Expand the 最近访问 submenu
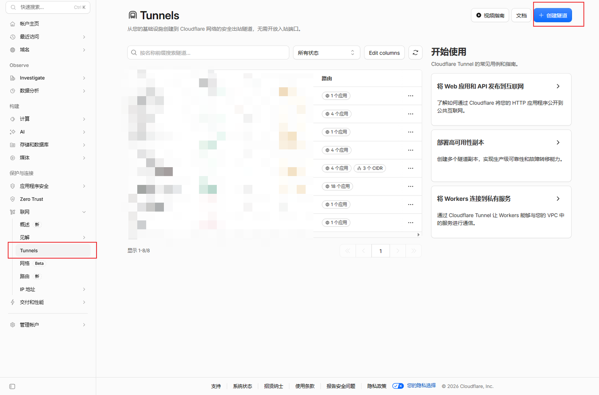599x395 pixels. point(84,37)
